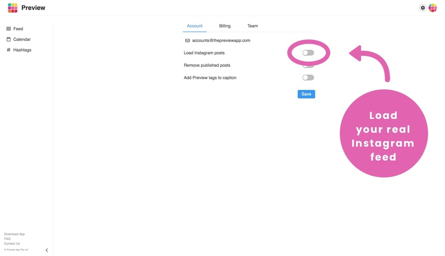
Task: Open the Download App link
Action: (14, 234)
